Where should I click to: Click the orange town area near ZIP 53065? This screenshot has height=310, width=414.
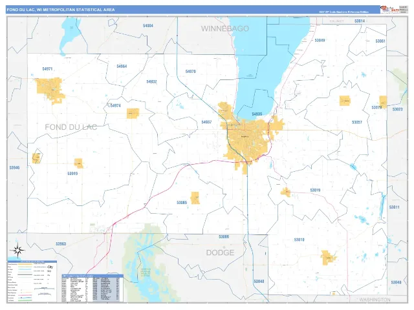coord(195,198)
